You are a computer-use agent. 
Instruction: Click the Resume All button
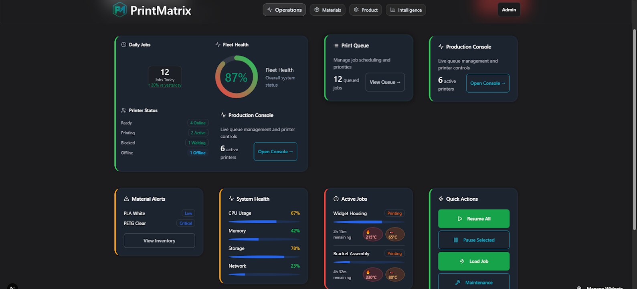(474, 219)
